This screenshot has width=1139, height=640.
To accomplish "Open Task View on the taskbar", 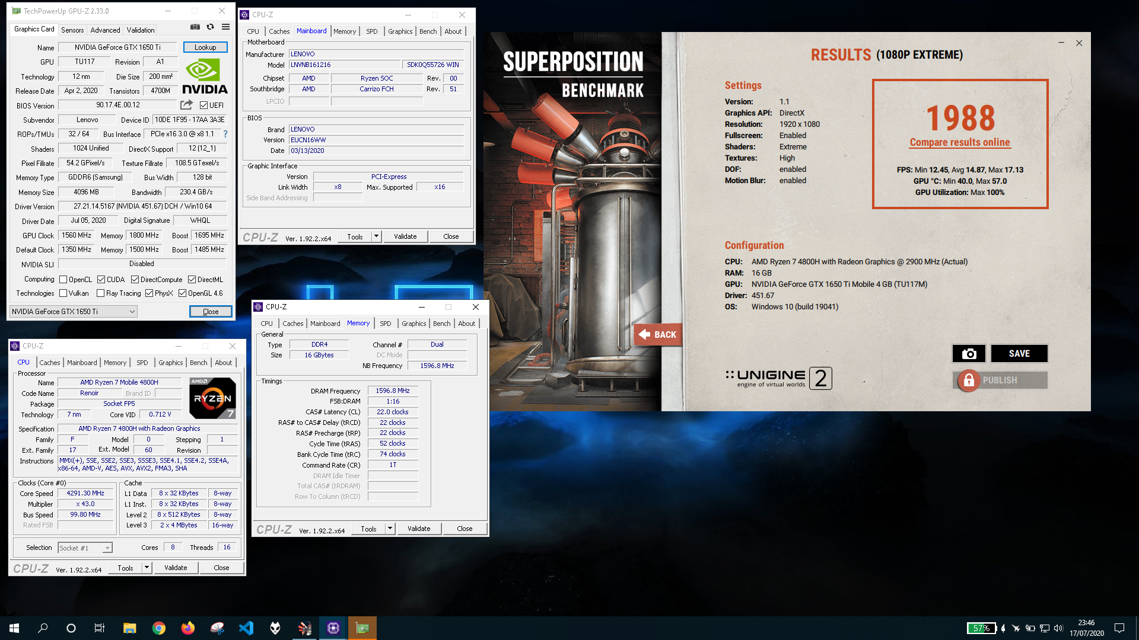I will [x=100, y=628].
